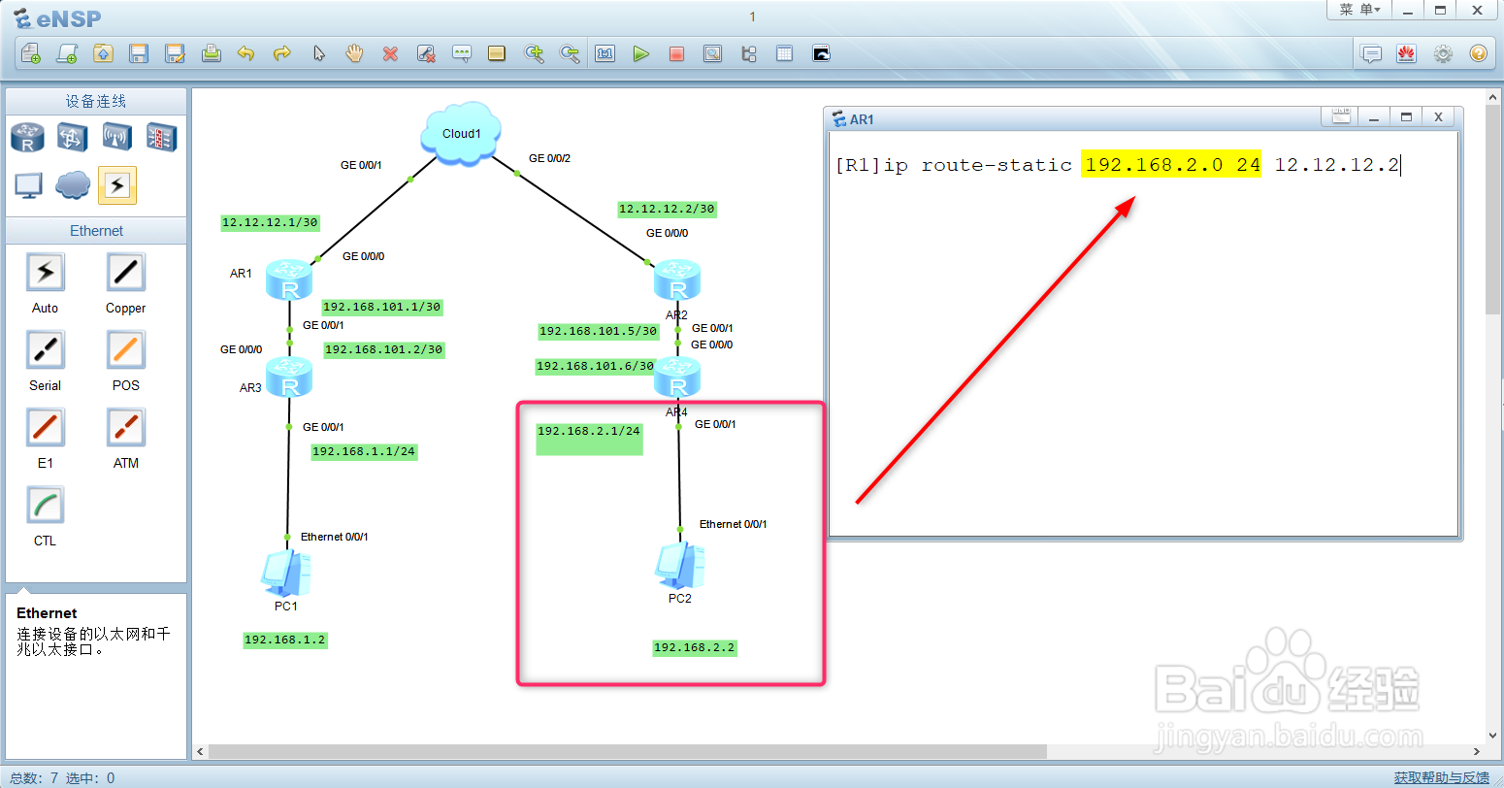This screenshot has width=1504, height=788.
Task: Choose the POS cable type
Action: tap(125, 350)
